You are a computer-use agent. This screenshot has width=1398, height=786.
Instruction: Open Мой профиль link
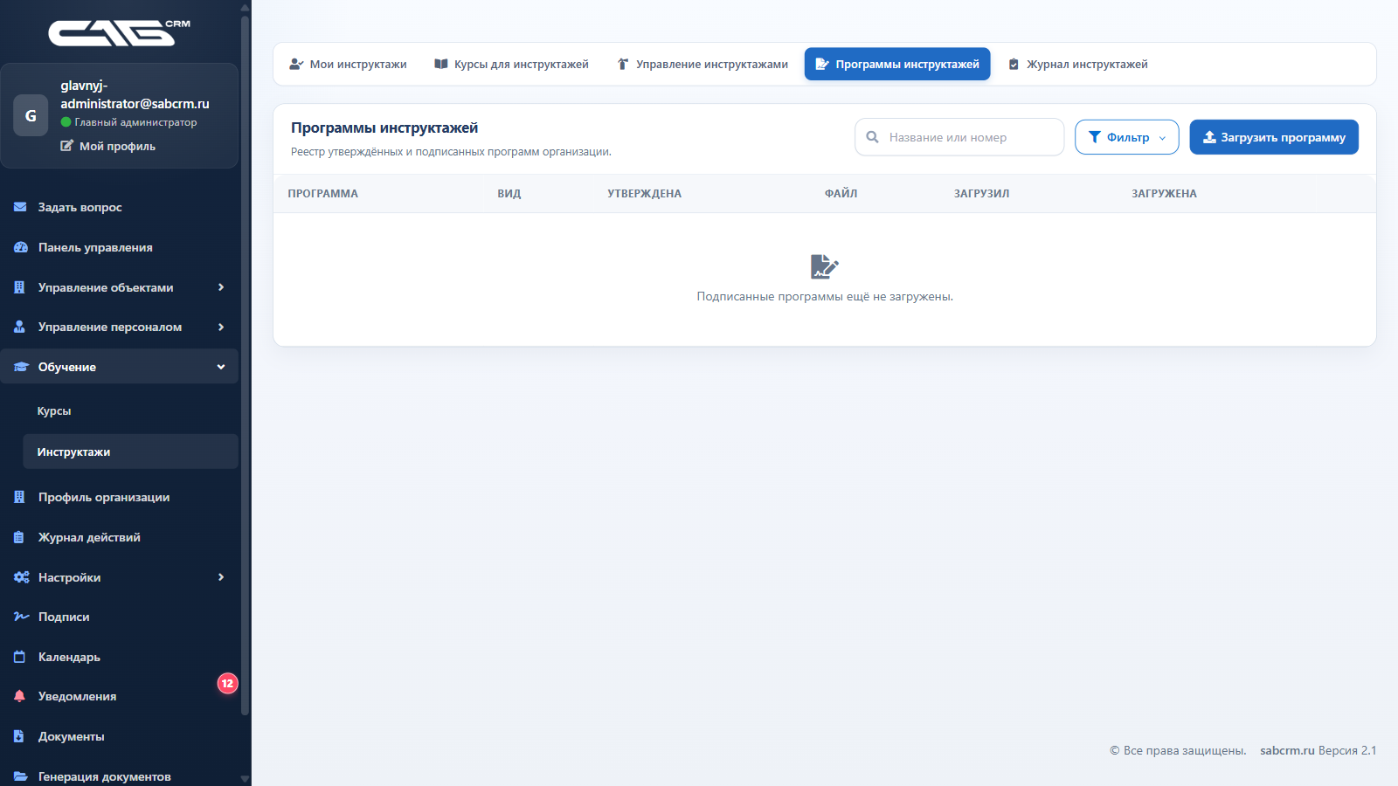click(x=107, y=146)
